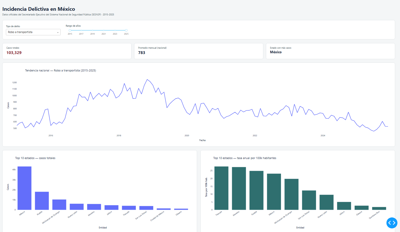400x232 pixels.
Task: Select the Tlaxcala bar in tasa anual chart
Action: (221, 188)
